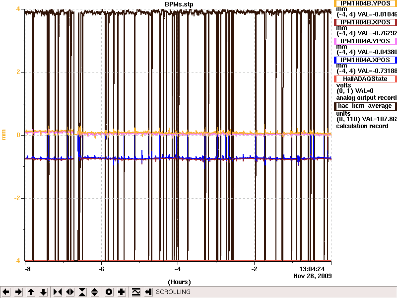Select the IPM1H04B.YPOS curve legend
This screenshot has height=298, width=397.
click(x=365, y=3)
